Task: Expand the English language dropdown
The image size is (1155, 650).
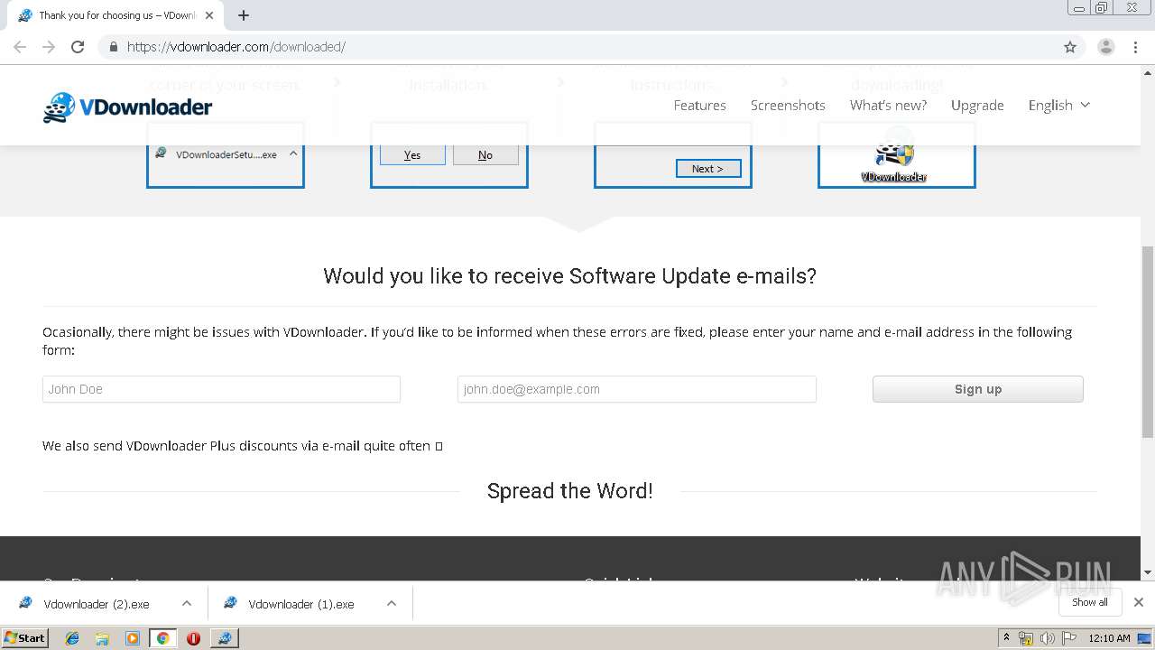Action: tap(1059, 106)
